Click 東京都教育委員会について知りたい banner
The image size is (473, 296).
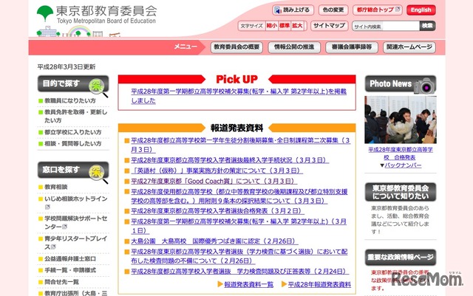tap(401, 192)
